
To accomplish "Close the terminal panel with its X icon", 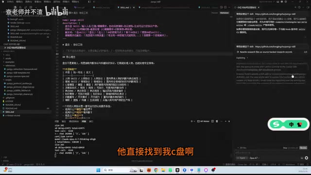I will 229,121.
